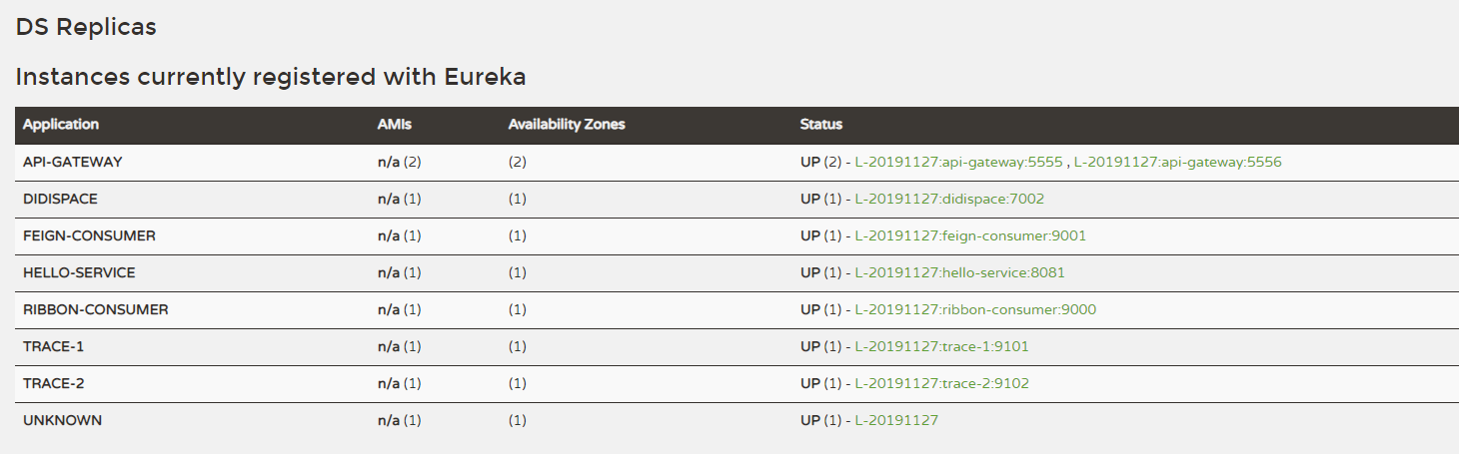1459x454 pixels.
Task: Select the API-GATEWAY application name
Action: click(x=72, y=162)
